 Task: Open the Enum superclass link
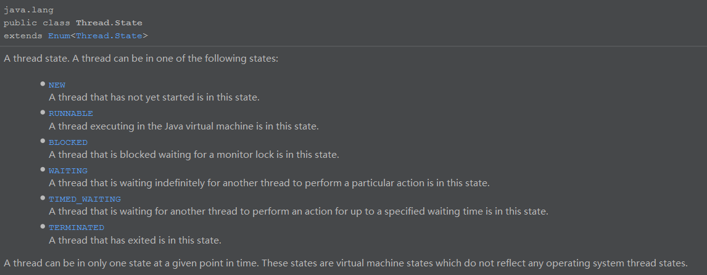click(x=59, y=36)
